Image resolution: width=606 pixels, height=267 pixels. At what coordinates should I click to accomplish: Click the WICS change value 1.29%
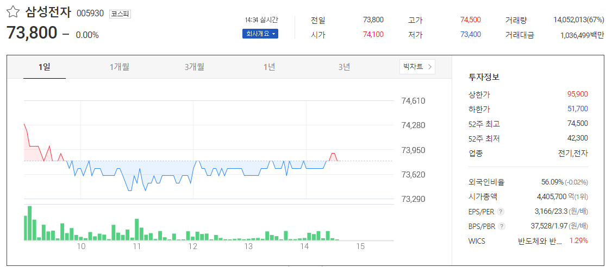tap(579, 241)
